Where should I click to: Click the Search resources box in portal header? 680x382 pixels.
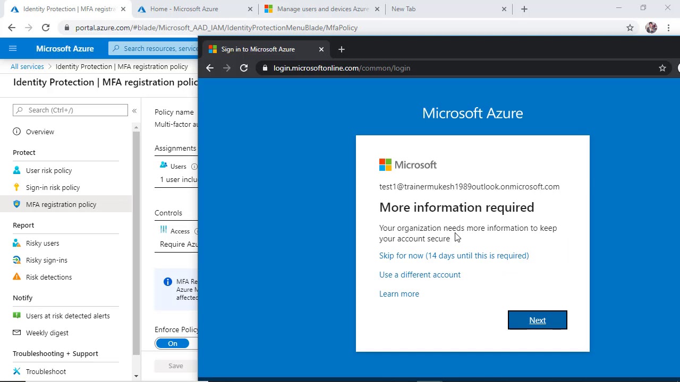click(x=153, y=48)
